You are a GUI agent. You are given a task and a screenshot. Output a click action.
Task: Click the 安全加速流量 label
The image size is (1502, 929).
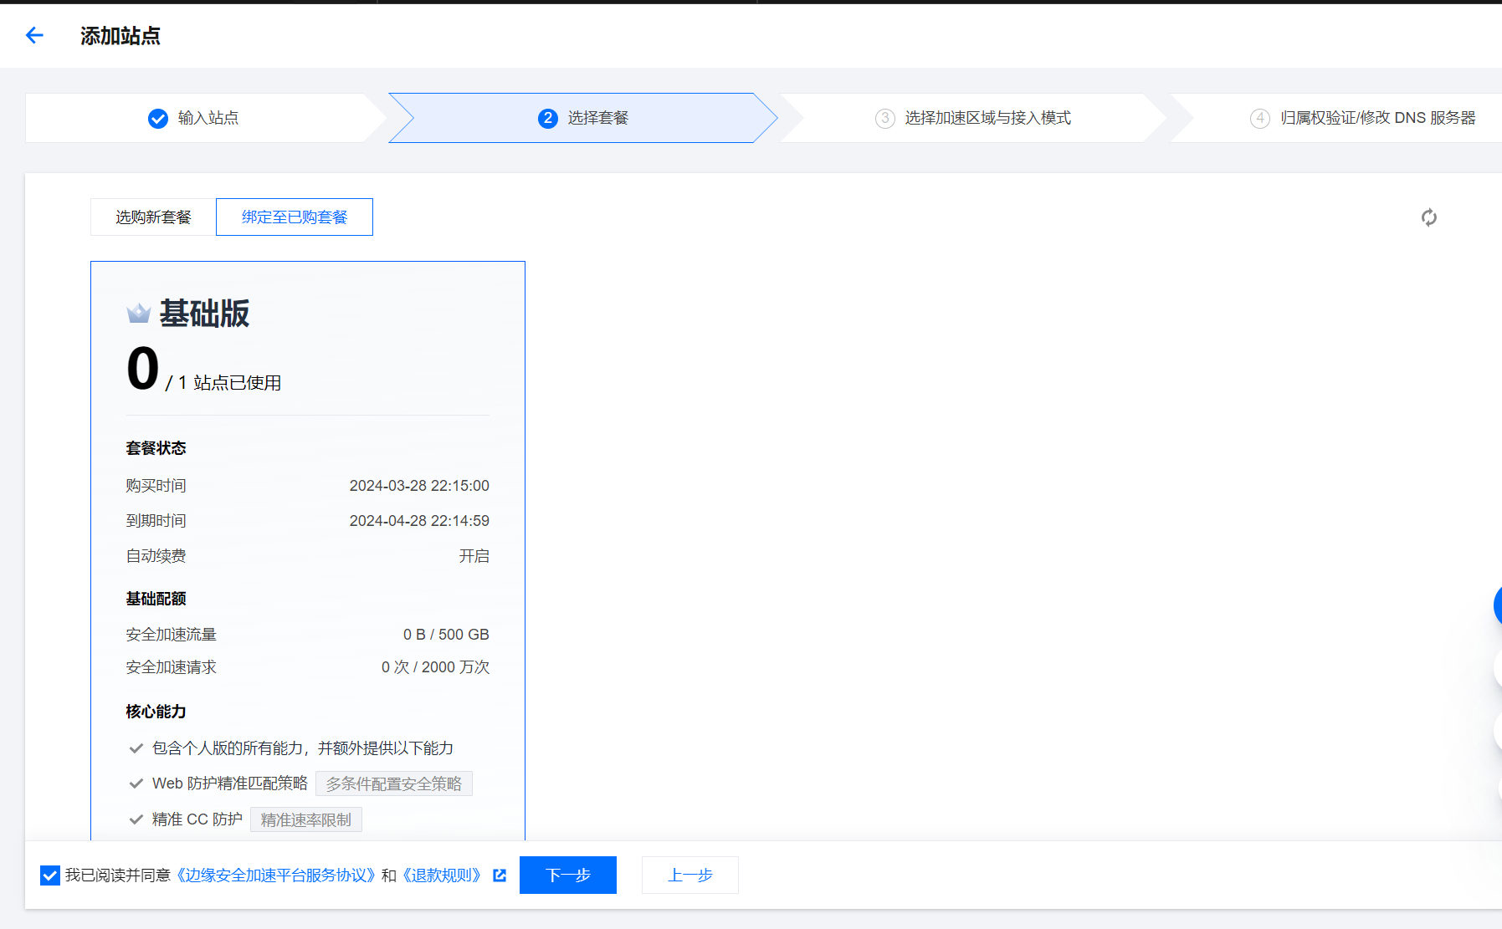point(172,635)
